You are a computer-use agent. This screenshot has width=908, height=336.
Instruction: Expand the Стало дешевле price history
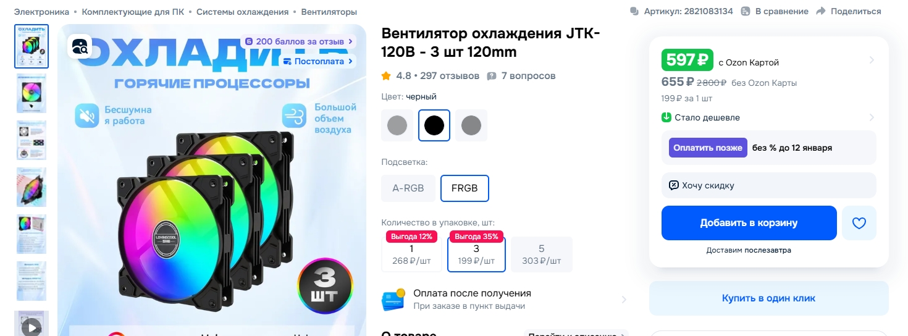tap(872, 117)
